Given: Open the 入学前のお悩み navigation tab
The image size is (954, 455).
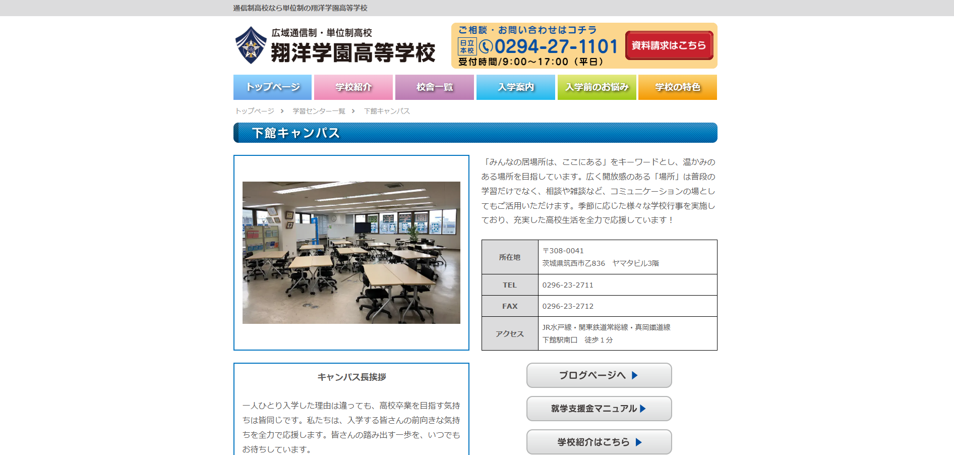Looking at the screenshot, I should pos(597,87).
